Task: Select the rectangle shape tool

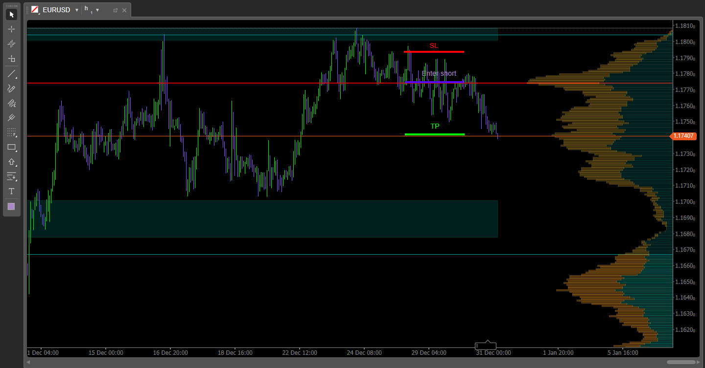Action: (11, 147)
